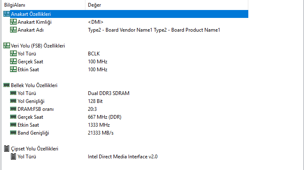Click the icon beside Band Genişliği
Image resolution: width=304 pixels, height=170 pixels.
[13, 132]
